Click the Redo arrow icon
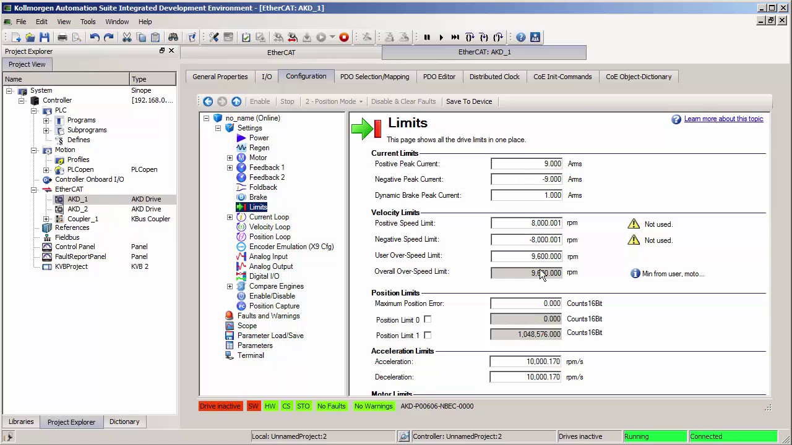 tap(108, 38)
